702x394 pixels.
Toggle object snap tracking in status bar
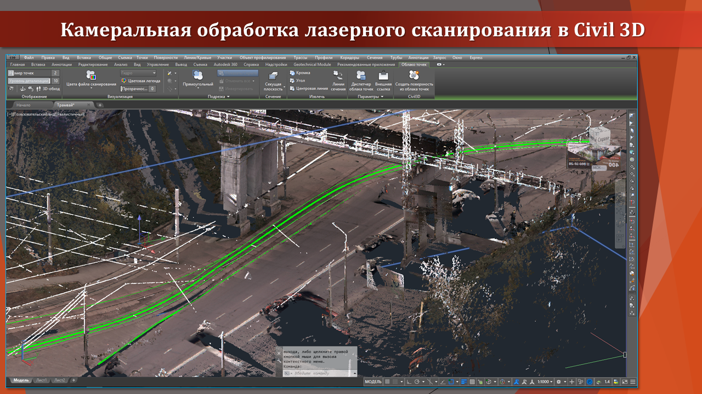(x=443, y=381)
